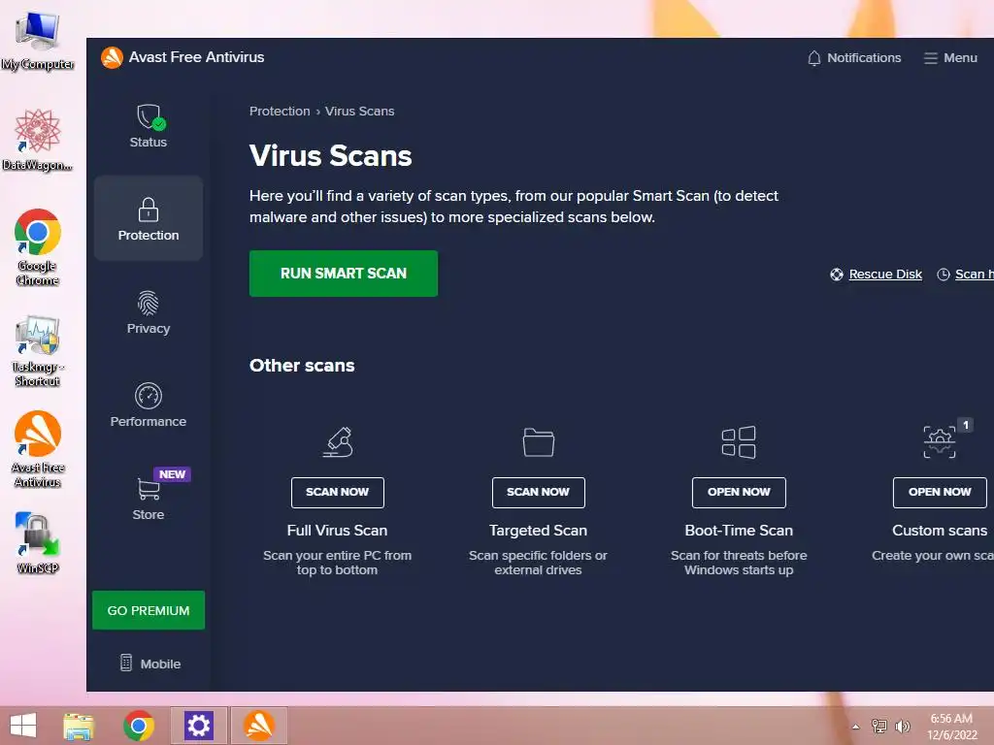Click Boot-Time Scan title text

739,531
